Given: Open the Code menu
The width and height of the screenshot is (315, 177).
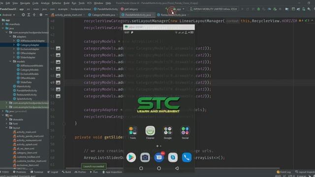Looking at the screenshot, I should (x=35, y=3).
